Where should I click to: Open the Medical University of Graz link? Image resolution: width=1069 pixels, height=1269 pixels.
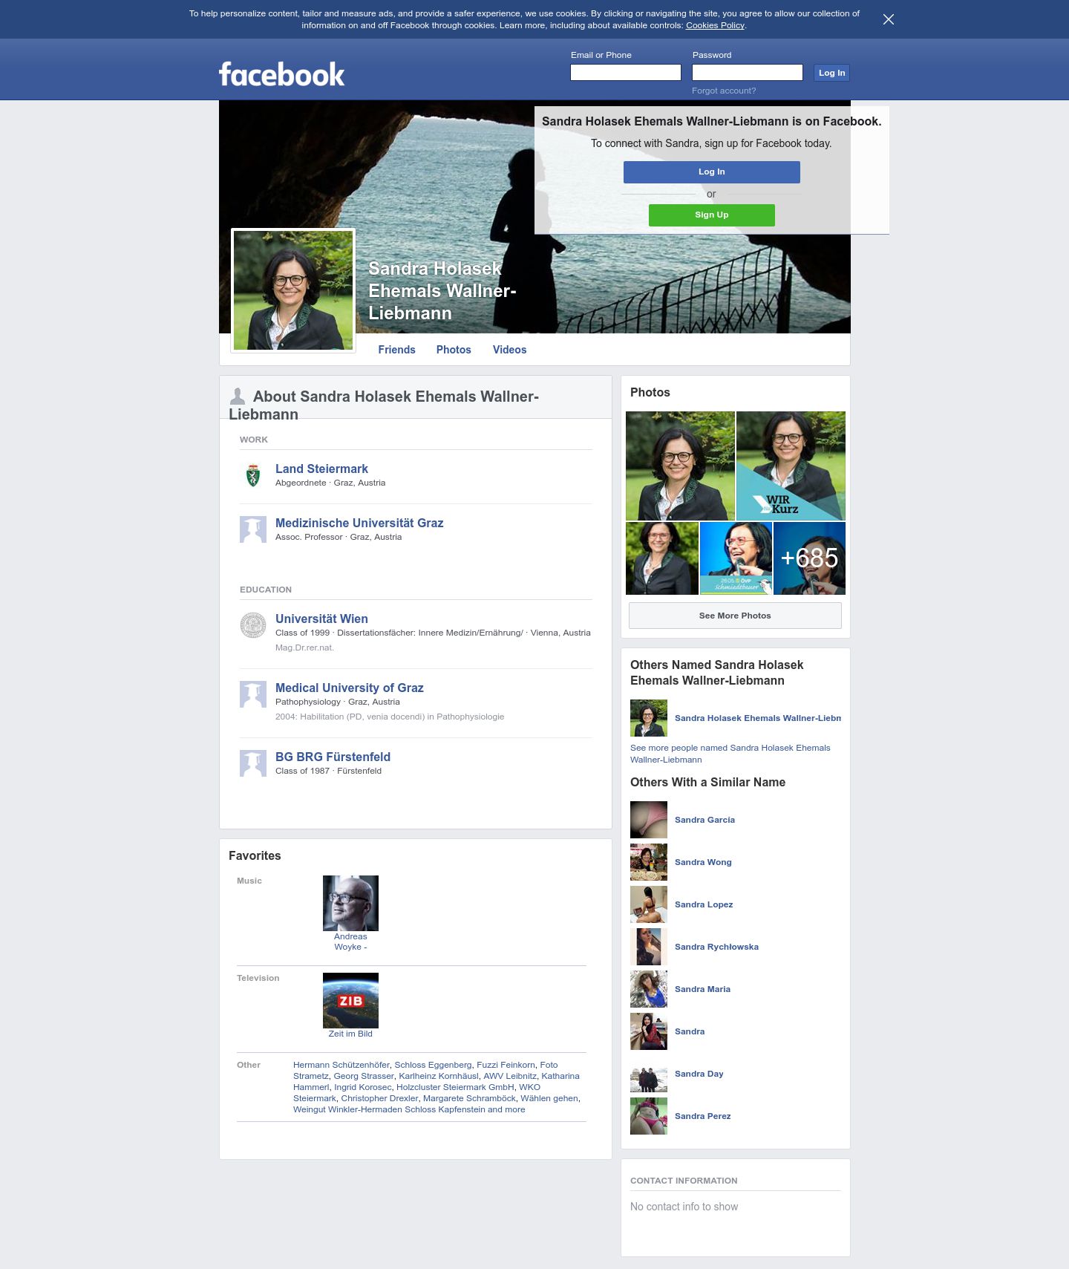[x=350, y=688]
